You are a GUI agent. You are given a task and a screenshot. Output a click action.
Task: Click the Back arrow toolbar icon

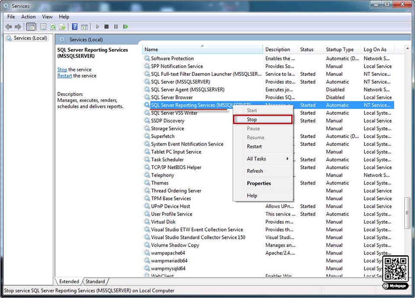click(9, 27)
